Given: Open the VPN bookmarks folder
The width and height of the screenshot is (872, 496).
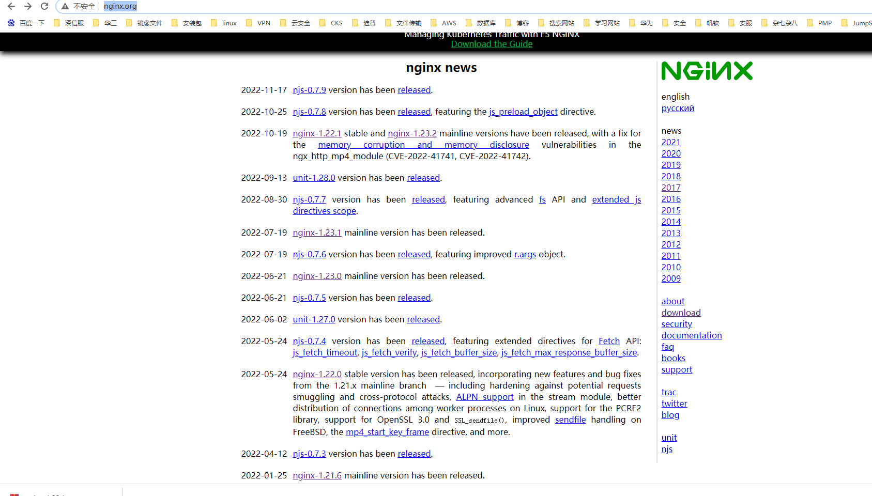Looking at the screenshot, I should (258, 23).
